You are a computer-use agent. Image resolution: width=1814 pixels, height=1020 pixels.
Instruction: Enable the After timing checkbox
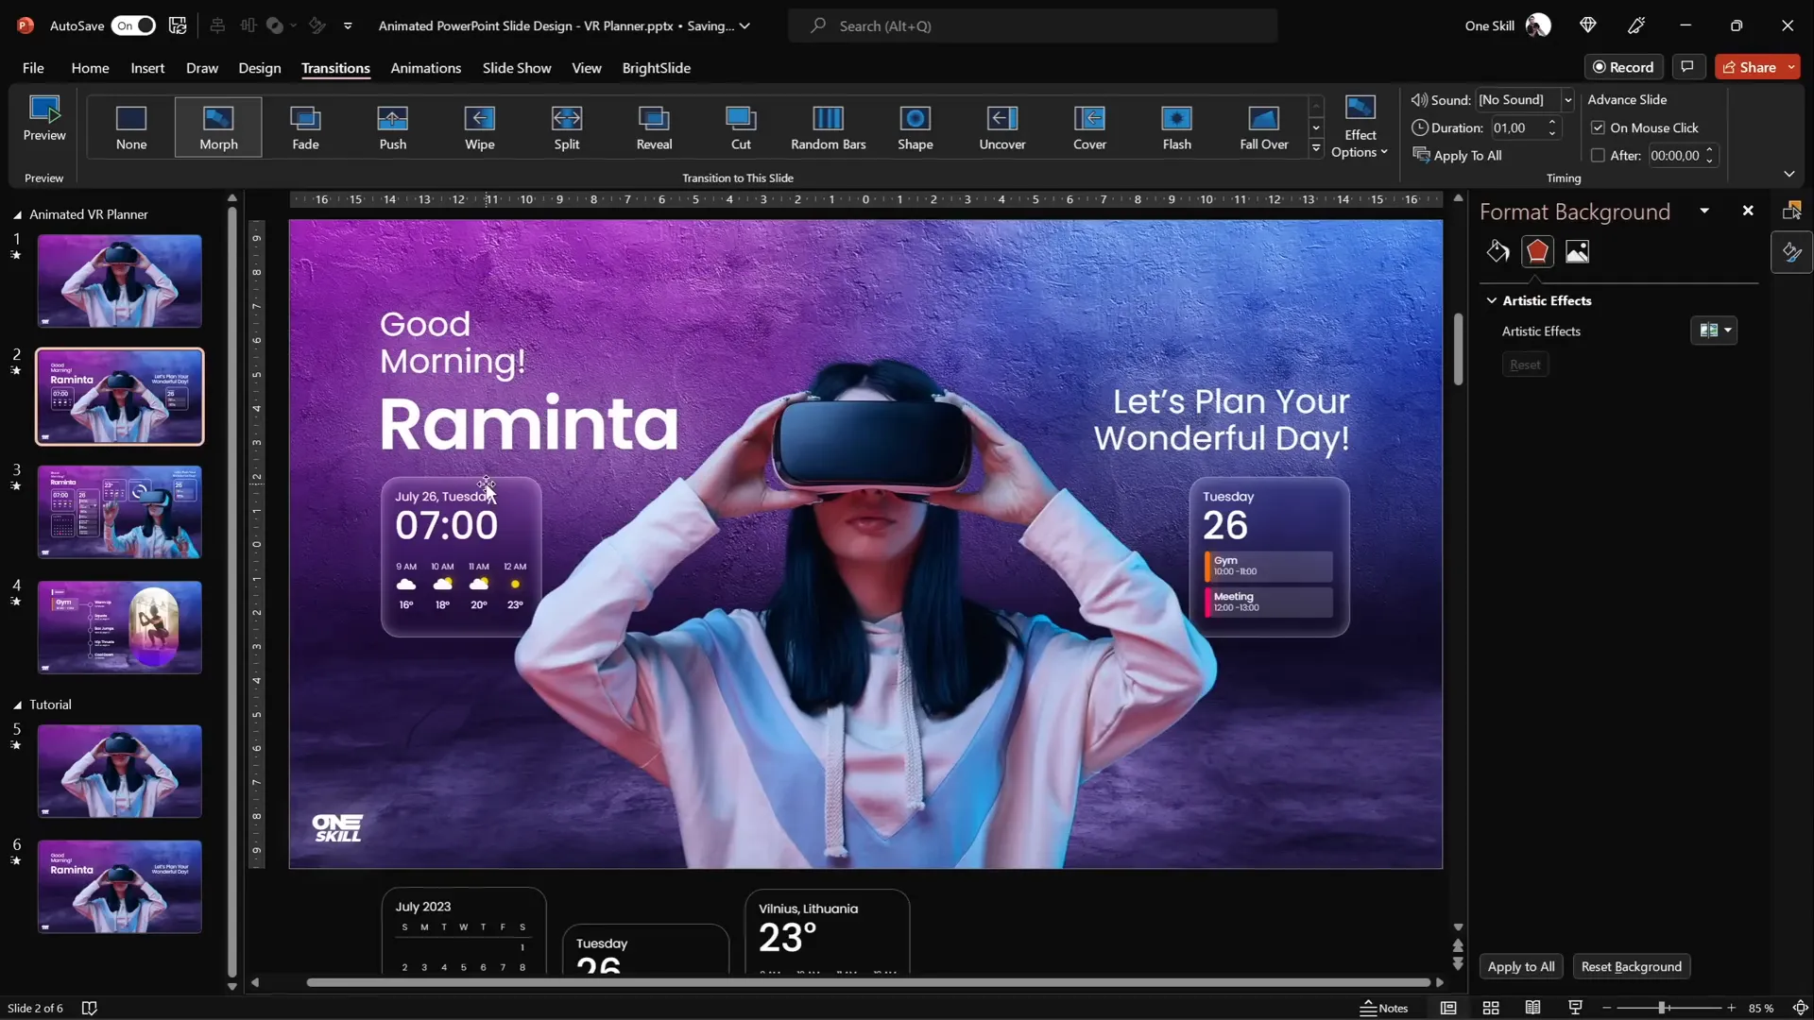pos(1598,156)
